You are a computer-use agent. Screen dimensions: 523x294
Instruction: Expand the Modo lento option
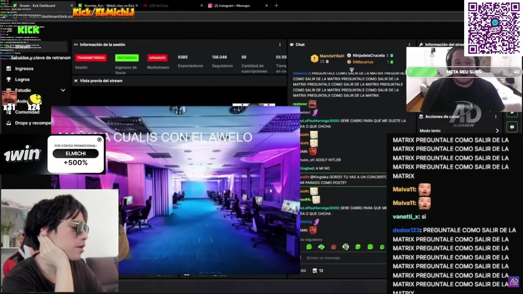[x=497, y=131]
